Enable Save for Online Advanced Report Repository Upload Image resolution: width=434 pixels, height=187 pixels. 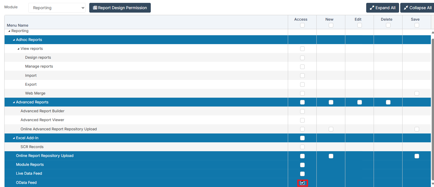coord(417,129)
